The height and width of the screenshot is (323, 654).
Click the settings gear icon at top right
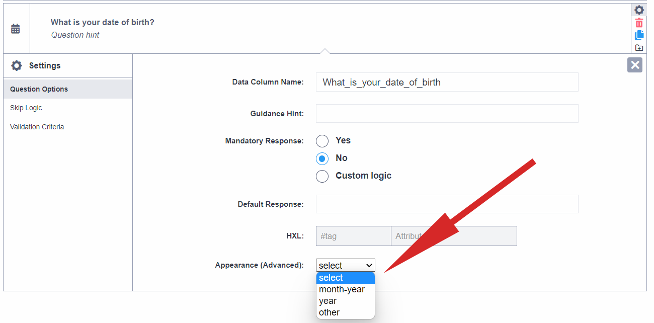click(639, 10)
